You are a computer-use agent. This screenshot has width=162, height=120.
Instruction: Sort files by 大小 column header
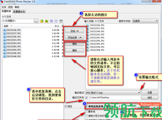coord(57,26)
